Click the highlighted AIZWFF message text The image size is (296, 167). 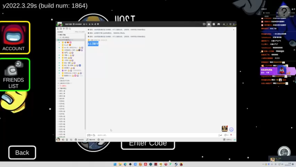(93, 44)
